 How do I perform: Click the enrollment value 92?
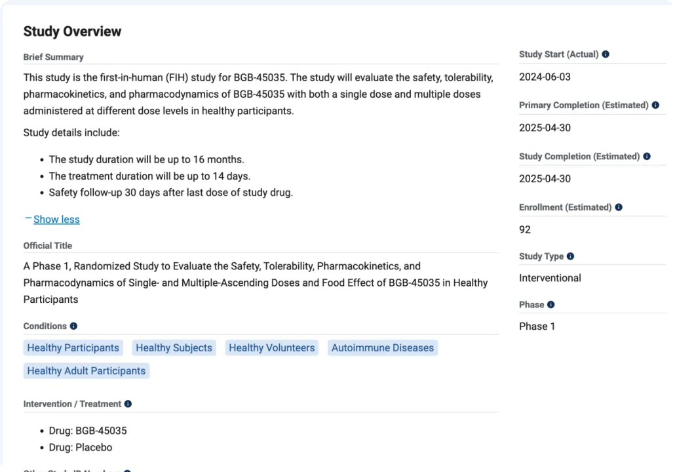[525, 229]
